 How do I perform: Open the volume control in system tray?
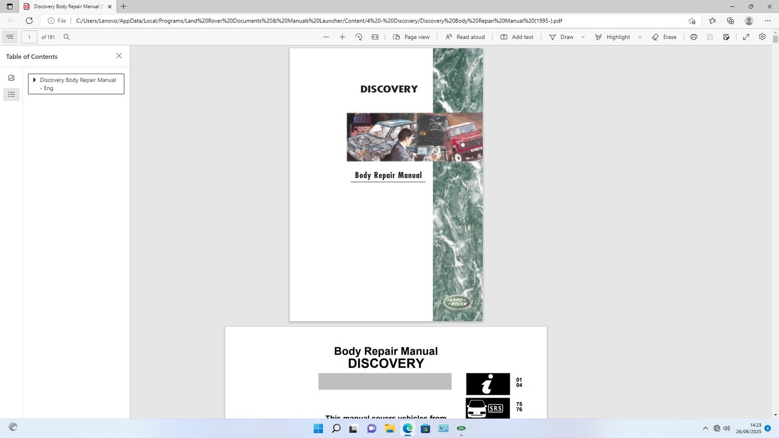pyautogui.click(x=727, y=428)
